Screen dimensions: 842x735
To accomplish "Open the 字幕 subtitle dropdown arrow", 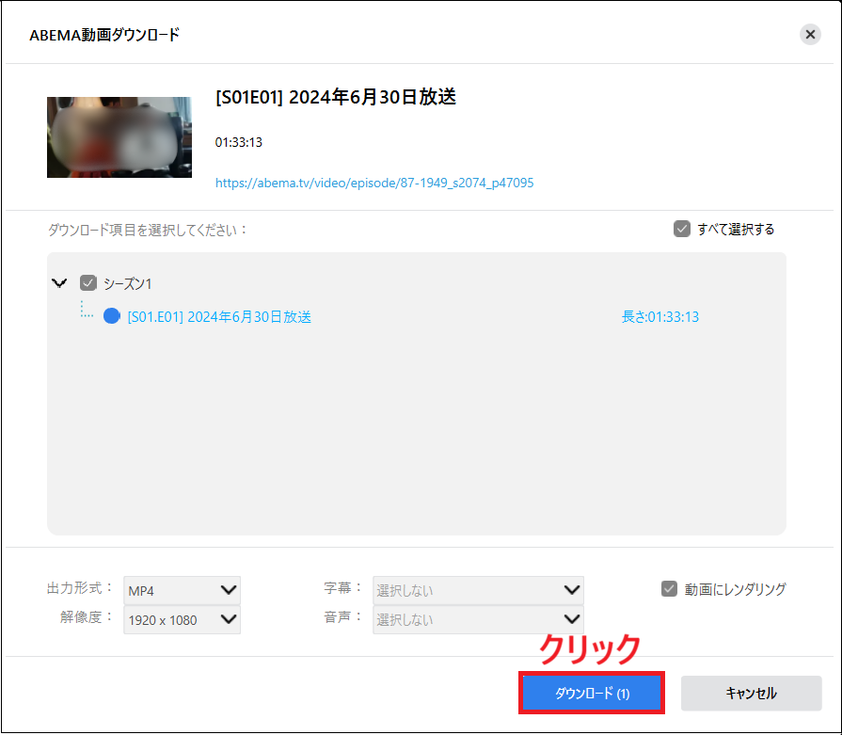I will [572, 589].
